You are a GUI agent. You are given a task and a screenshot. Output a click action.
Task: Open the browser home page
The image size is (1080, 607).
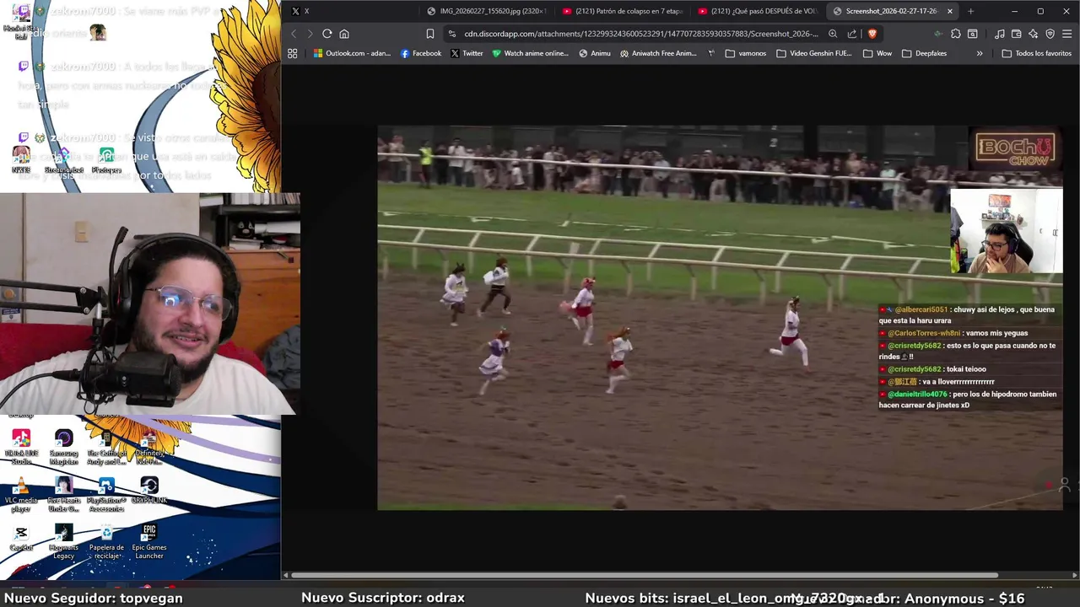[344, 34]
